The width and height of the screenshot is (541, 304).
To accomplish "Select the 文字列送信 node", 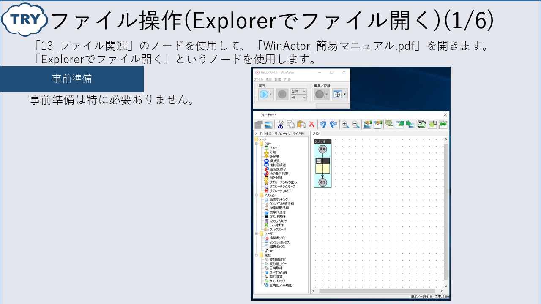I will pos(277,212).
